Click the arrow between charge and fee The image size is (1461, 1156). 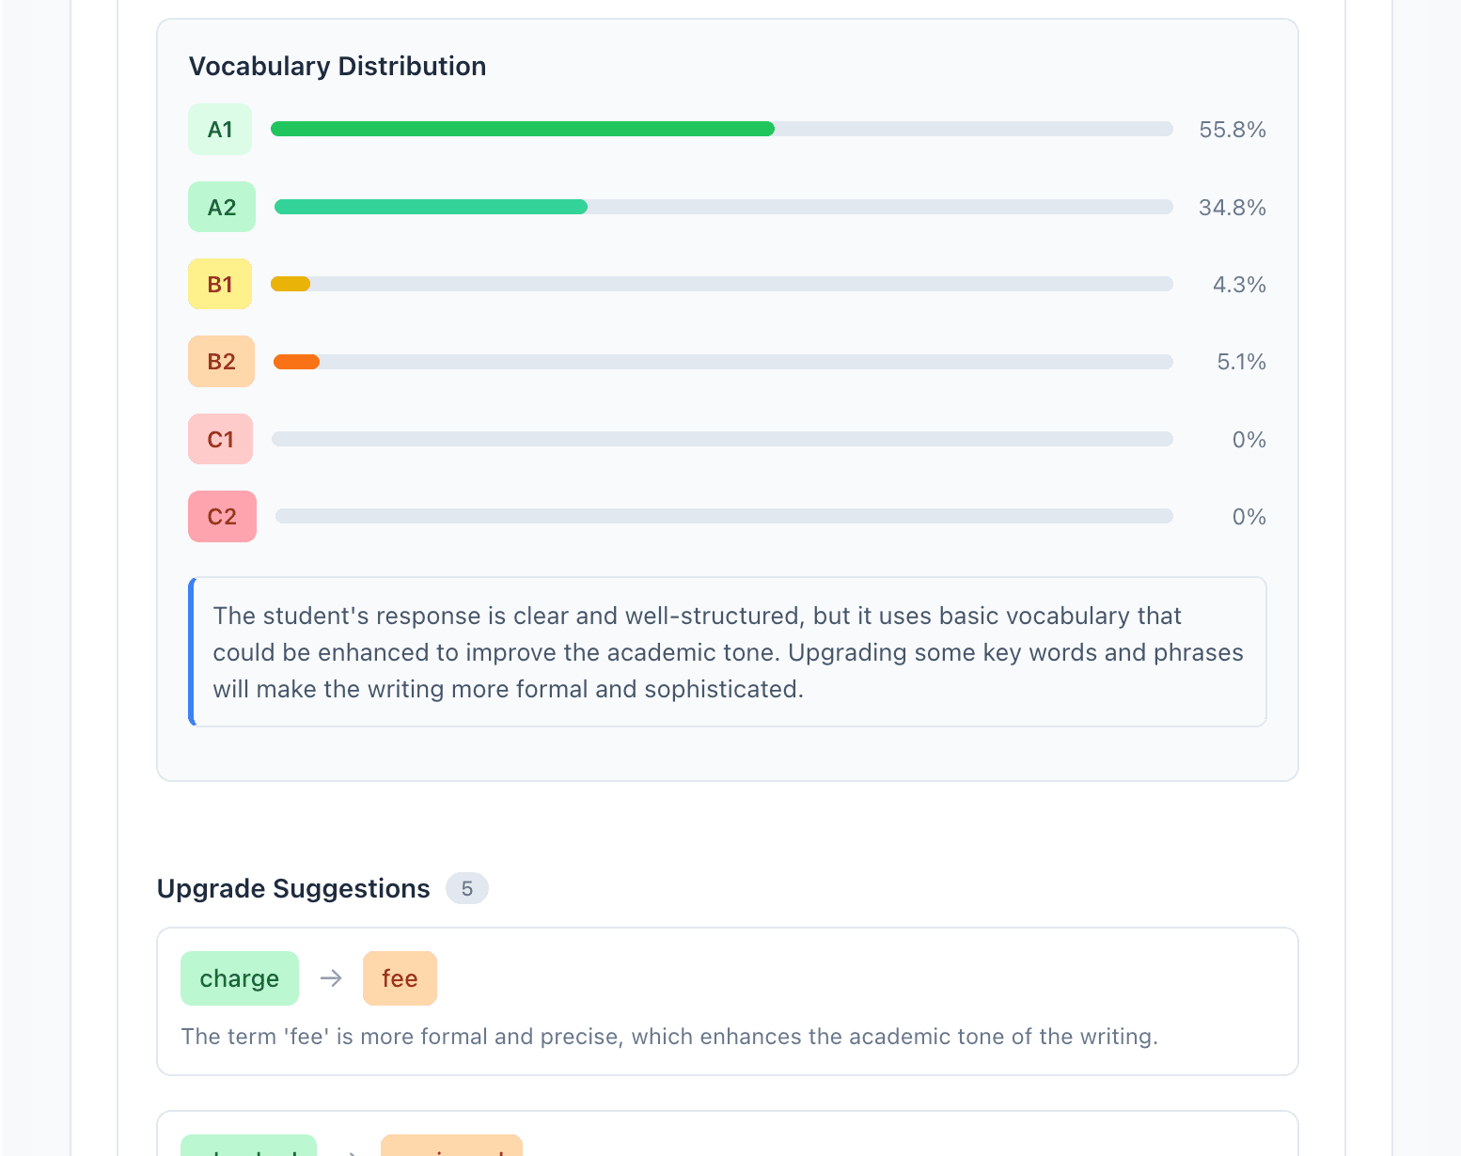(331, 978)
